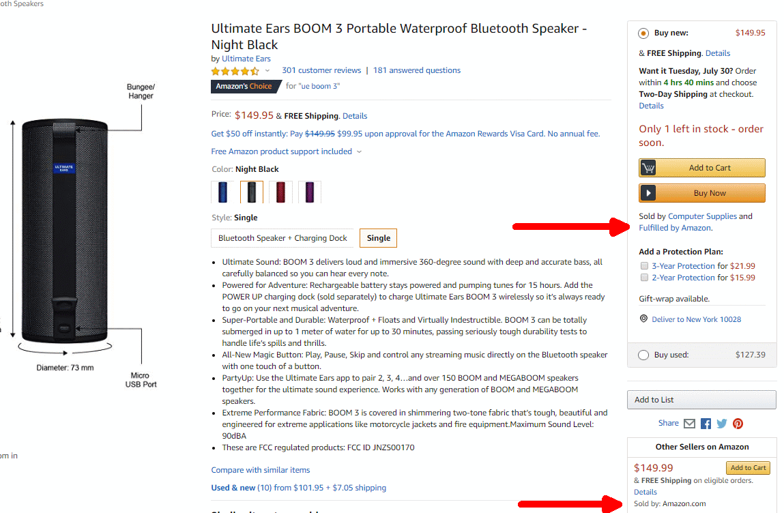Screen dimensions: 784x513
Task: Expand the star rating breakdown arrow
Action: [267, 71]
